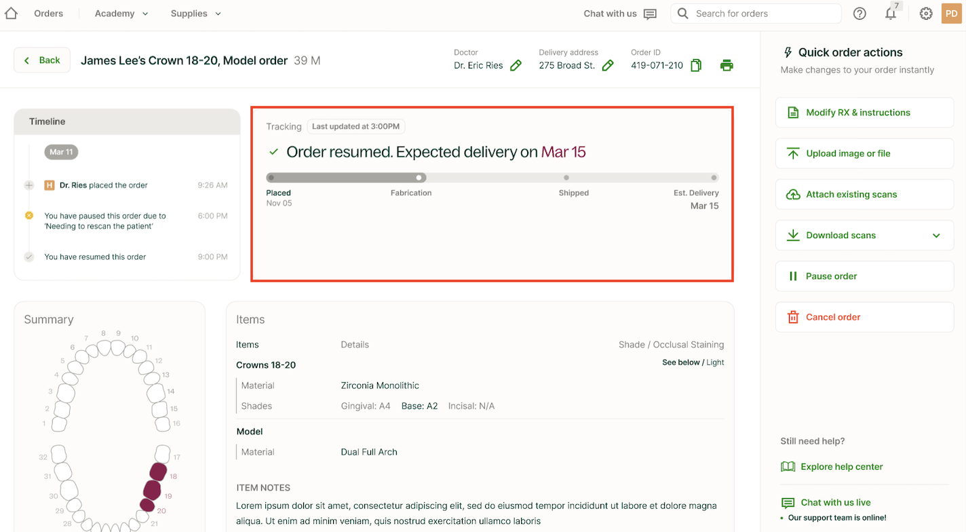Copy the order ID to clipboard
The height and width of the screenshot is (532, 966).
tap(696, 66)
